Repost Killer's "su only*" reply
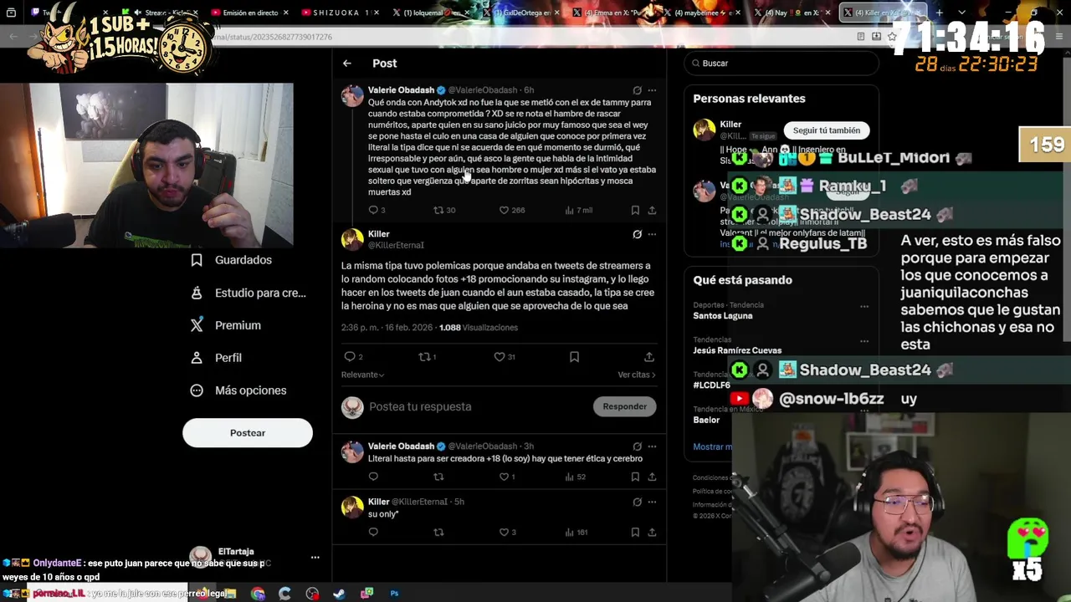Image resolution: width=1071 pixels, height=602 pixels. (x=438, y=532)
